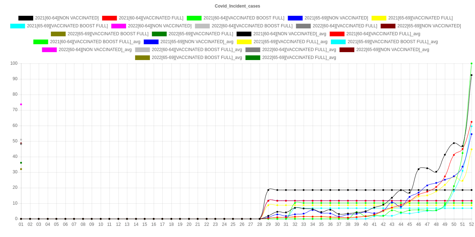Click the yellow 2021[65-69][VACCINATED FULL] legend swatch
475x237 pixels.
[x=379, y=18]
